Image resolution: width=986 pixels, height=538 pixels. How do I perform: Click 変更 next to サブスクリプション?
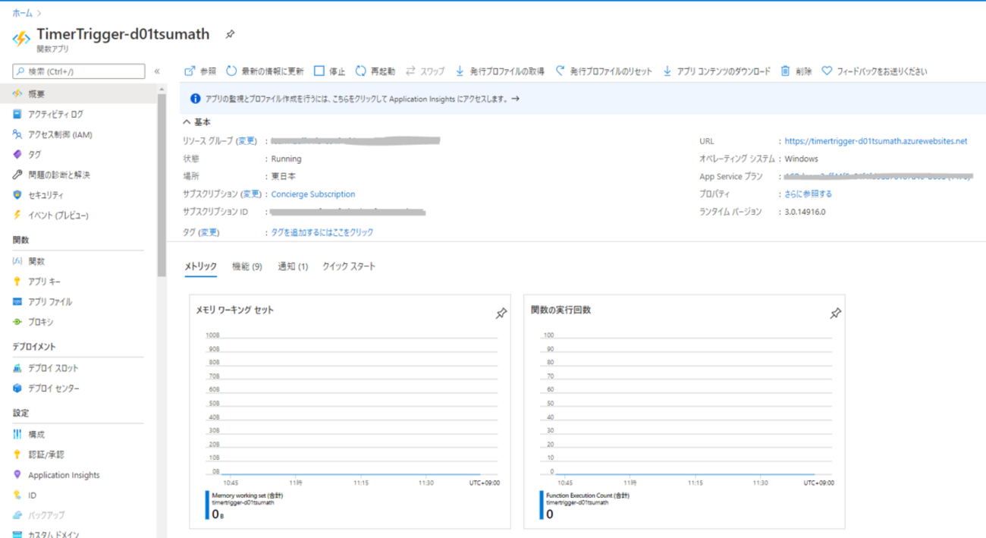(x=251, y=194)
